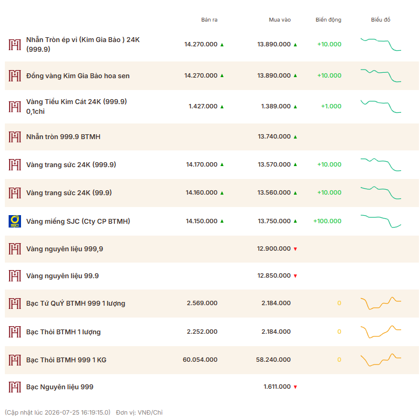Open the Nhẫn Tròn ép vỉ (Kim Gia Bảo) item
Image resolution: width=420 pixels, height=420 pixels.
83,44
